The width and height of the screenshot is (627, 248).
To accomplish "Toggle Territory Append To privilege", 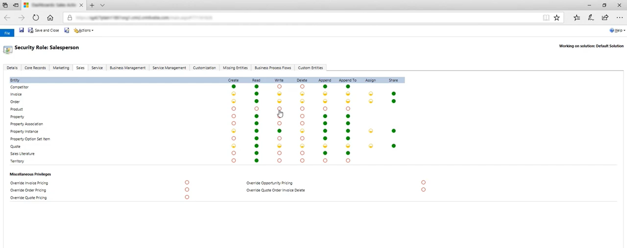I will (x=348, y=161).
